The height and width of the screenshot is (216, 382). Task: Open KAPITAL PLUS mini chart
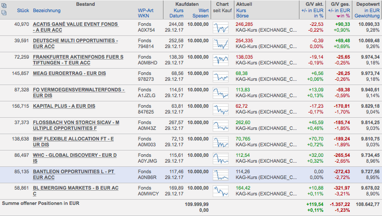point(221,109)
